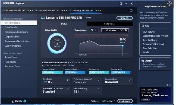This screenshot has width=176, height=105.
Task: Click the Sequential Write result bar
Action: click(75, 72)
